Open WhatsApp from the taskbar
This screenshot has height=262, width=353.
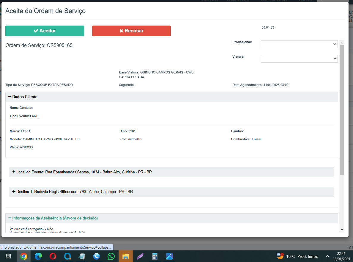[x=111, y=256]
